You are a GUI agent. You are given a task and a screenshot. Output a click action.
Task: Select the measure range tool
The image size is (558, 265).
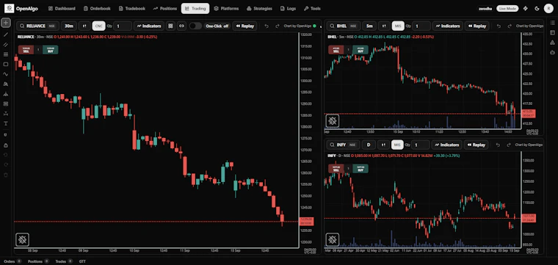(6, 114)
